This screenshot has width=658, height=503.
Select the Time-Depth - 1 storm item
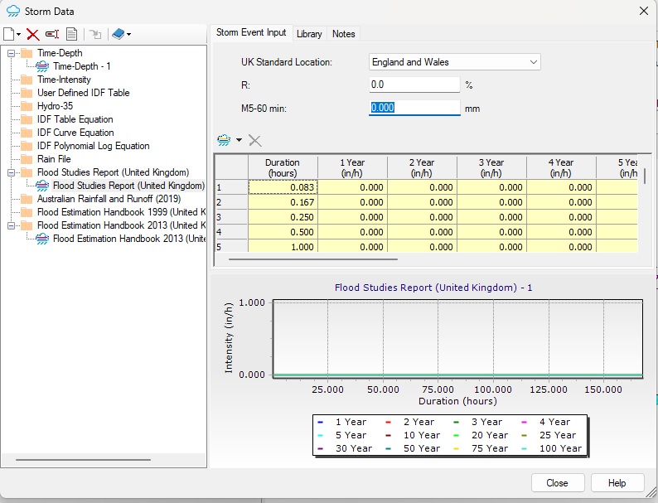(81, 66)
